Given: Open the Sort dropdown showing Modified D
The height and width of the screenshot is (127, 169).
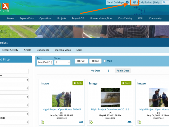Looking at the screenshot, I should [x=45, y=62].
